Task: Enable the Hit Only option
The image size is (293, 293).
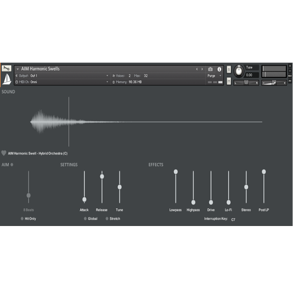Action: 22,219
